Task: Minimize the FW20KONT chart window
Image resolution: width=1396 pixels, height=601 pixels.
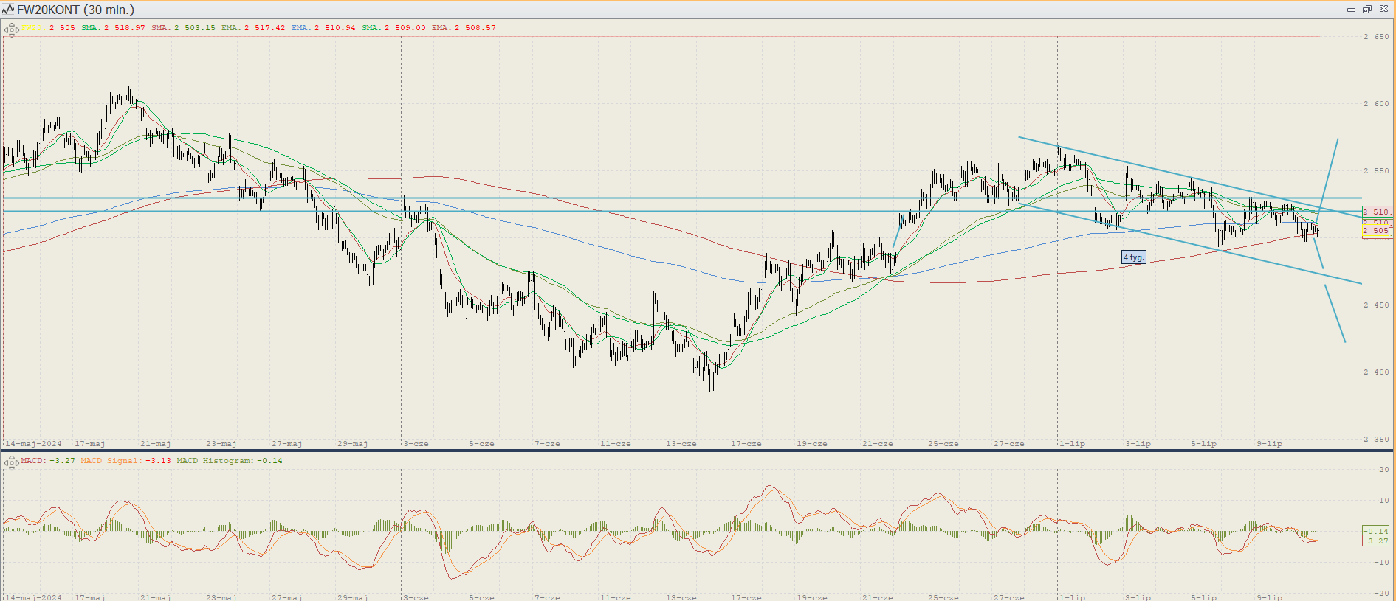Action: pos(1351,10)
